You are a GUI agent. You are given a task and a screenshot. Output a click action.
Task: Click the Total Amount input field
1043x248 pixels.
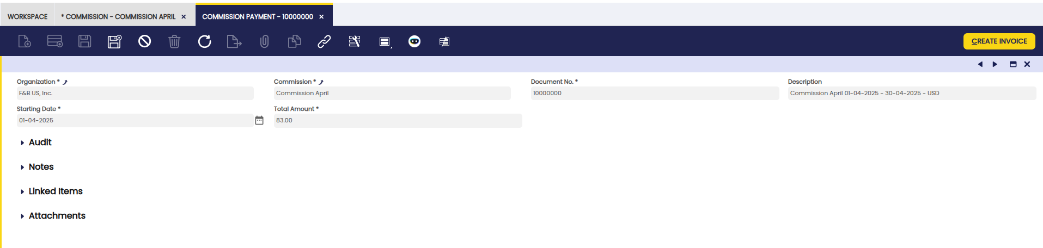pyautogui.click(x=398, y=121)
